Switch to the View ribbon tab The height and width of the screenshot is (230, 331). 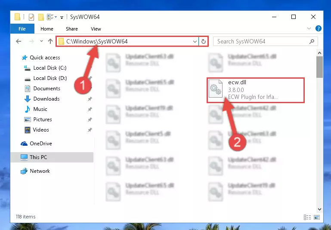pyautogui.click(x=96, y=29)
